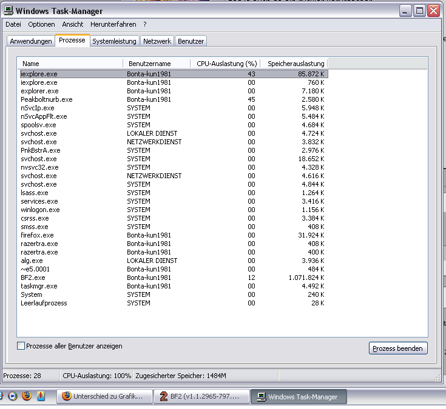446x409 pixels.
Task: Click 'Prozesse: 28' in status bar
Action: pyautogui.click(x=22, y=376)
